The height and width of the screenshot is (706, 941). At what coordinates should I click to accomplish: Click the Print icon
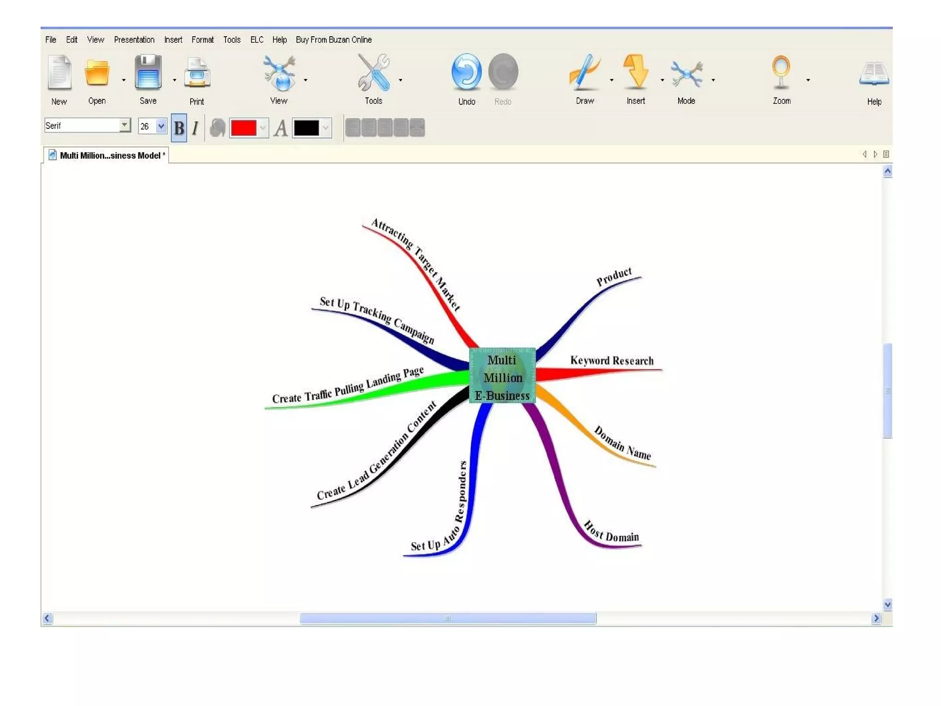[x=197, y=73]
